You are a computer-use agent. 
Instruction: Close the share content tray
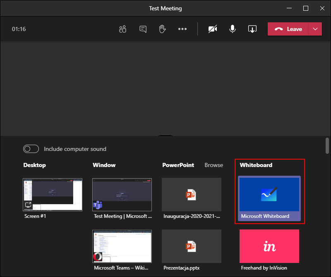pyautogui.click(x=252, y=29)
